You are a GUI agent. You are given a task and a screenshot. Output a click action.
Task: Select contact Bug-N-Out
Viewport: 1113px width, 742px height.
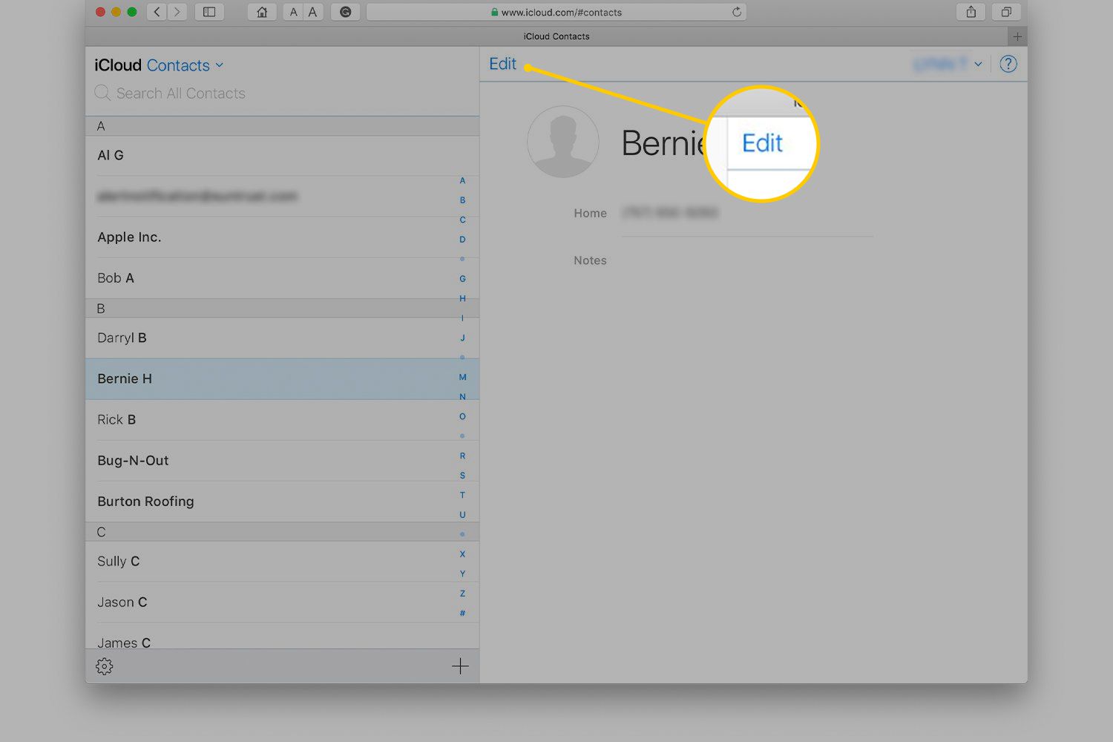pos(282,460)
